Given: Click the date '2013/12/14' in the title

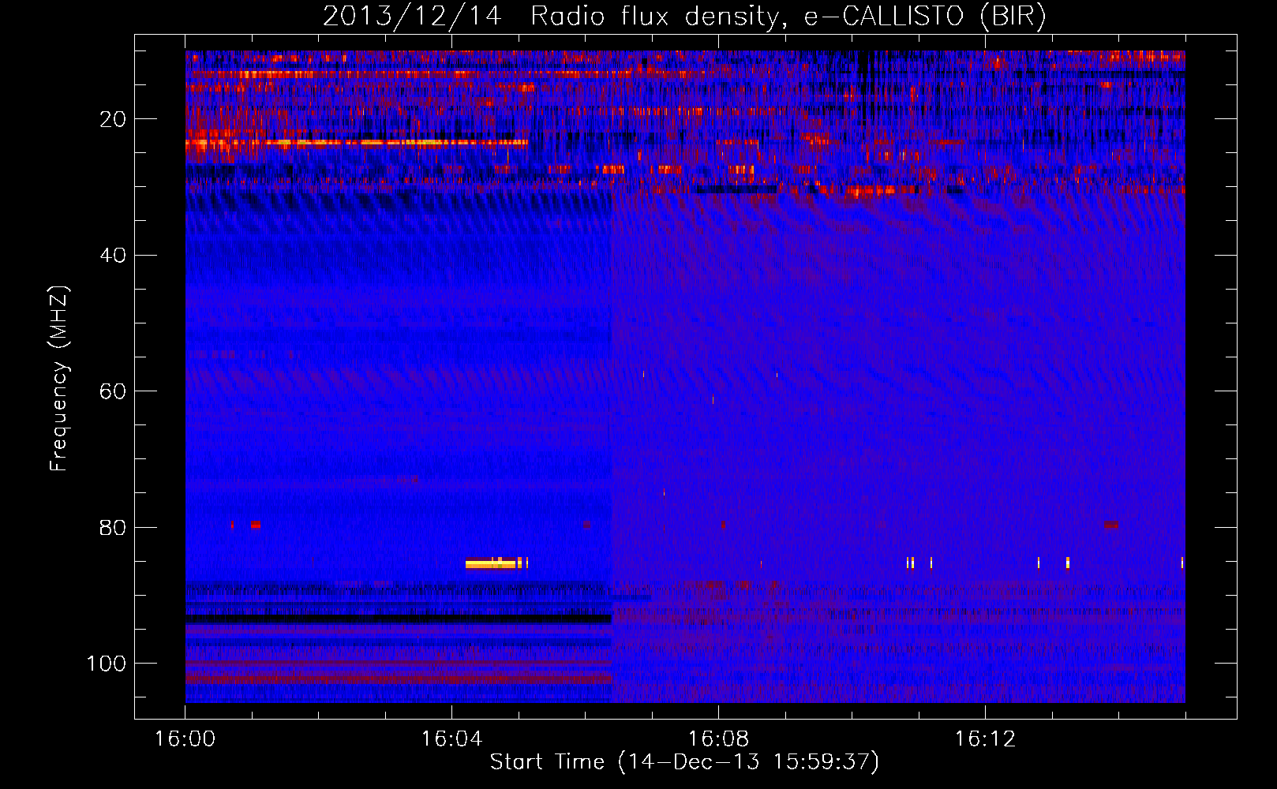Looking at the screenshot, I should click(412, 16).
